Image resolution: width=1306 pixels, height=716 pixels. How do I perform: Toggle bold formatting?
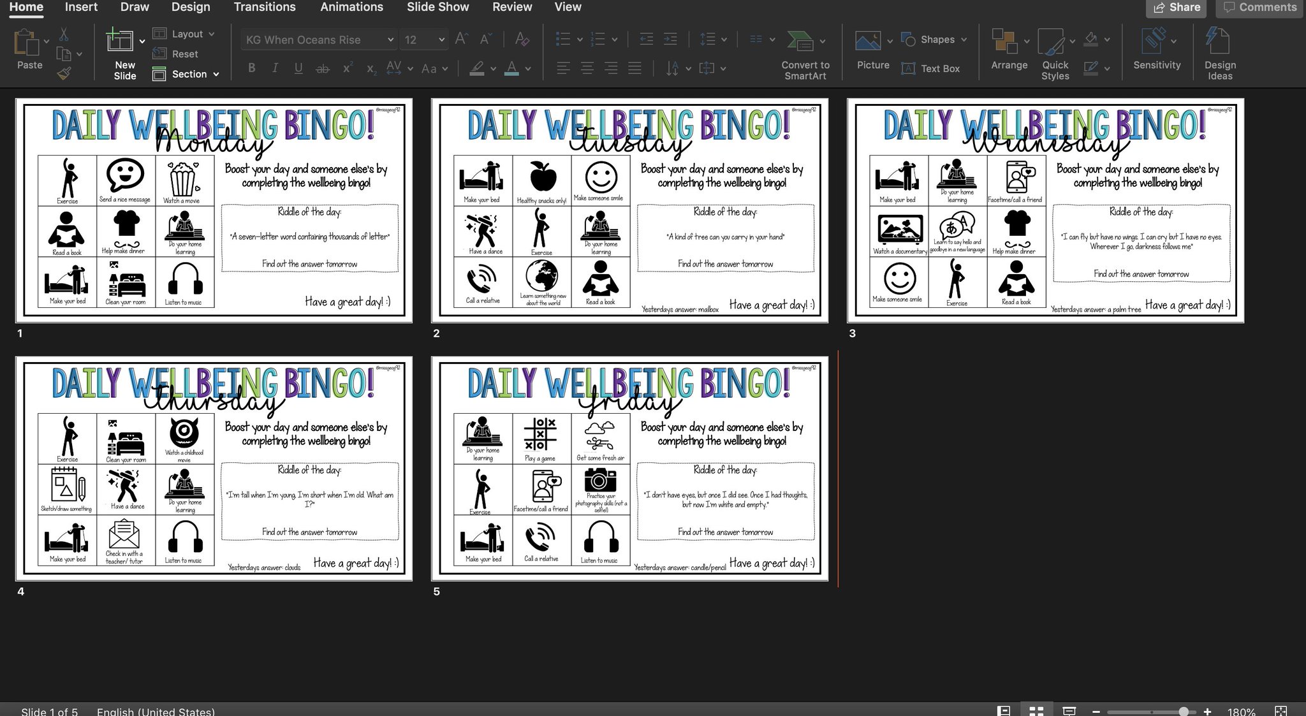(x=251, y=68)
